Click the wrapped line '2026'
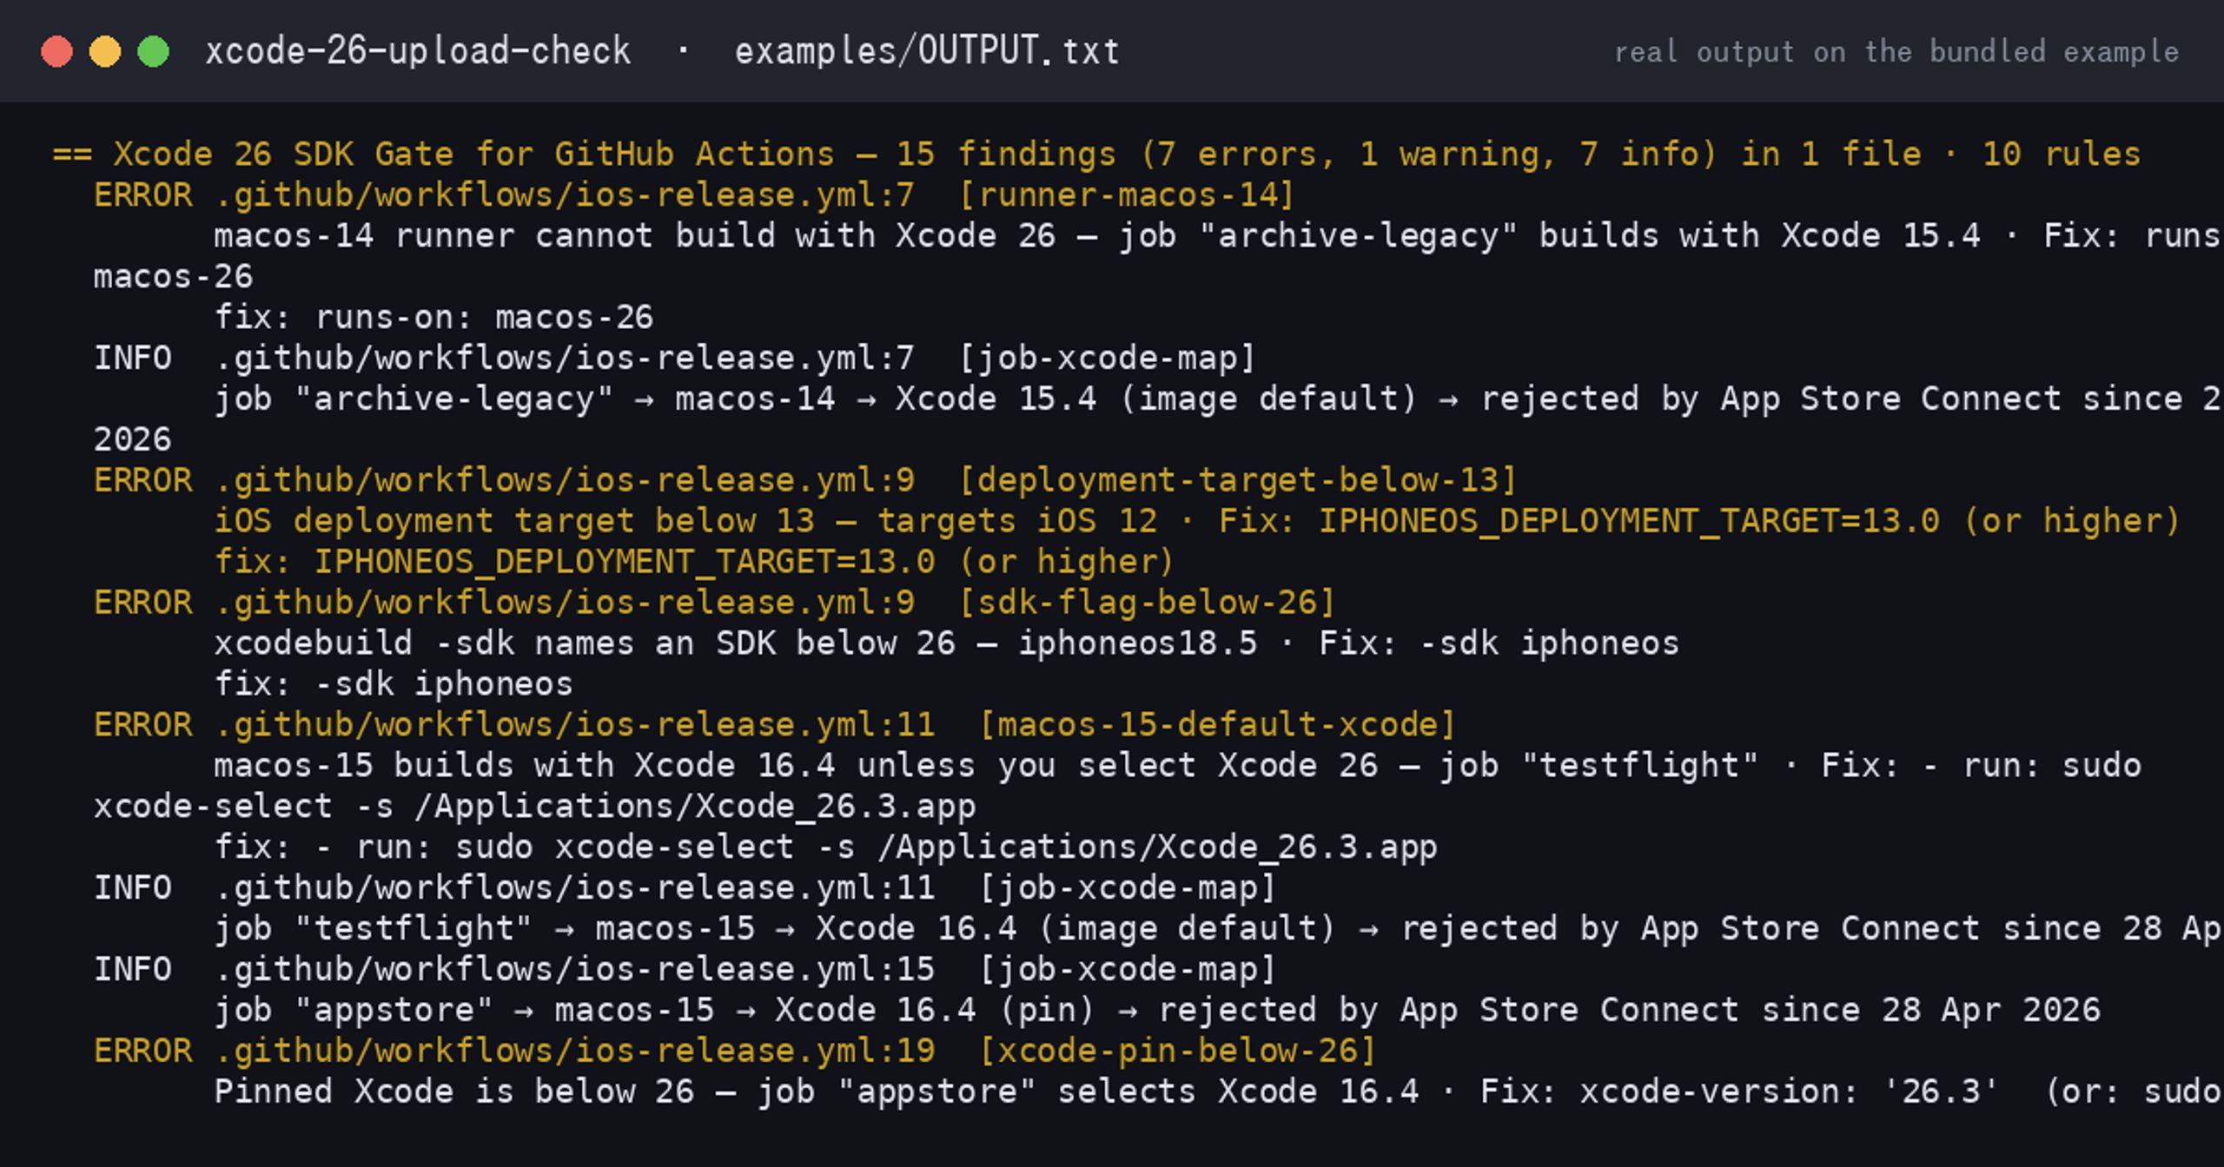Image resolution: width=2224 pixels, height=1167 pixels. (133, 439)
